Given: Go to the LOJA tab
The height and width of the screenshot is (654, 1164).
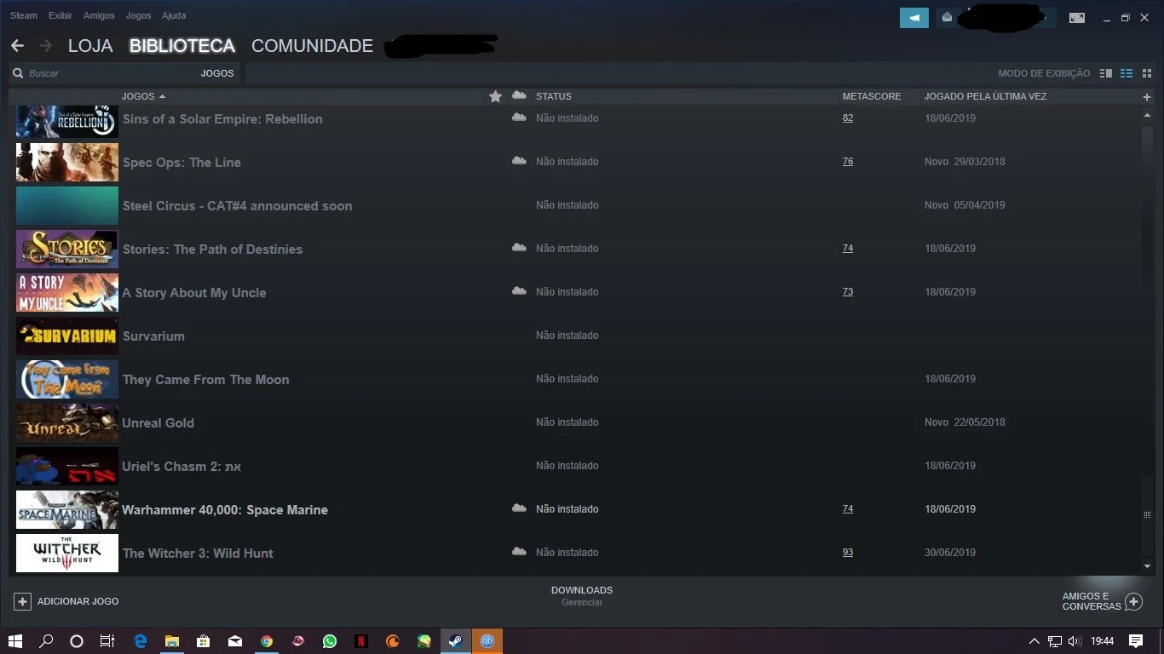Looking at the screenshot, I should pyautogui.click(x=90, y=46).
